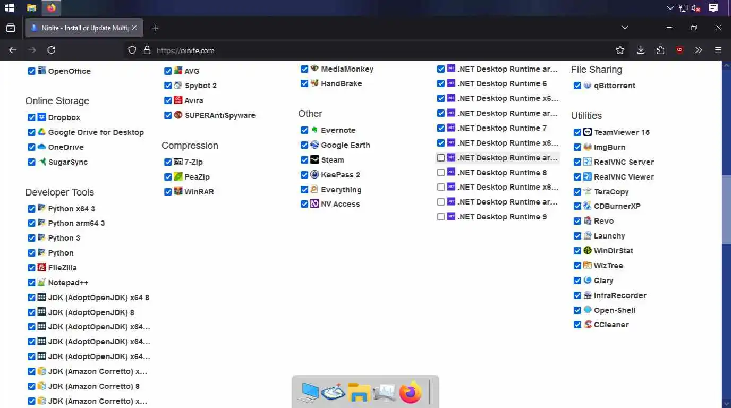The width and height of the screenshot is (731, 408).
Task: Open uBlock Origin extension icon
Action: click(679, 50)
